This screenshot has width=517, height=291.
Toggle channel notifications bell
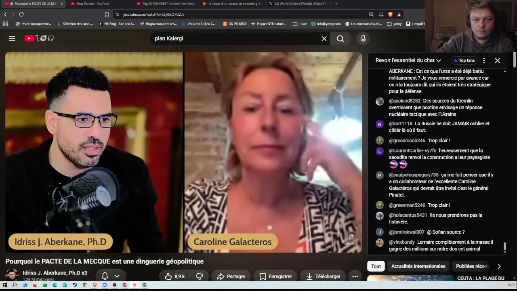(x=105, y=276)
